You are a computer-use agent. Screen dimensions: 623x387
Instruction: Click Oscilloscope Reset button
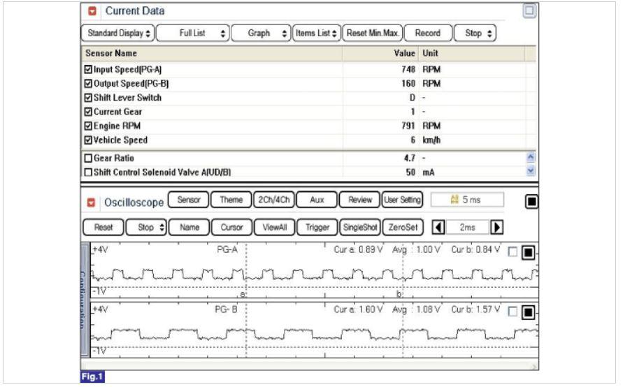tap(103, 228)
